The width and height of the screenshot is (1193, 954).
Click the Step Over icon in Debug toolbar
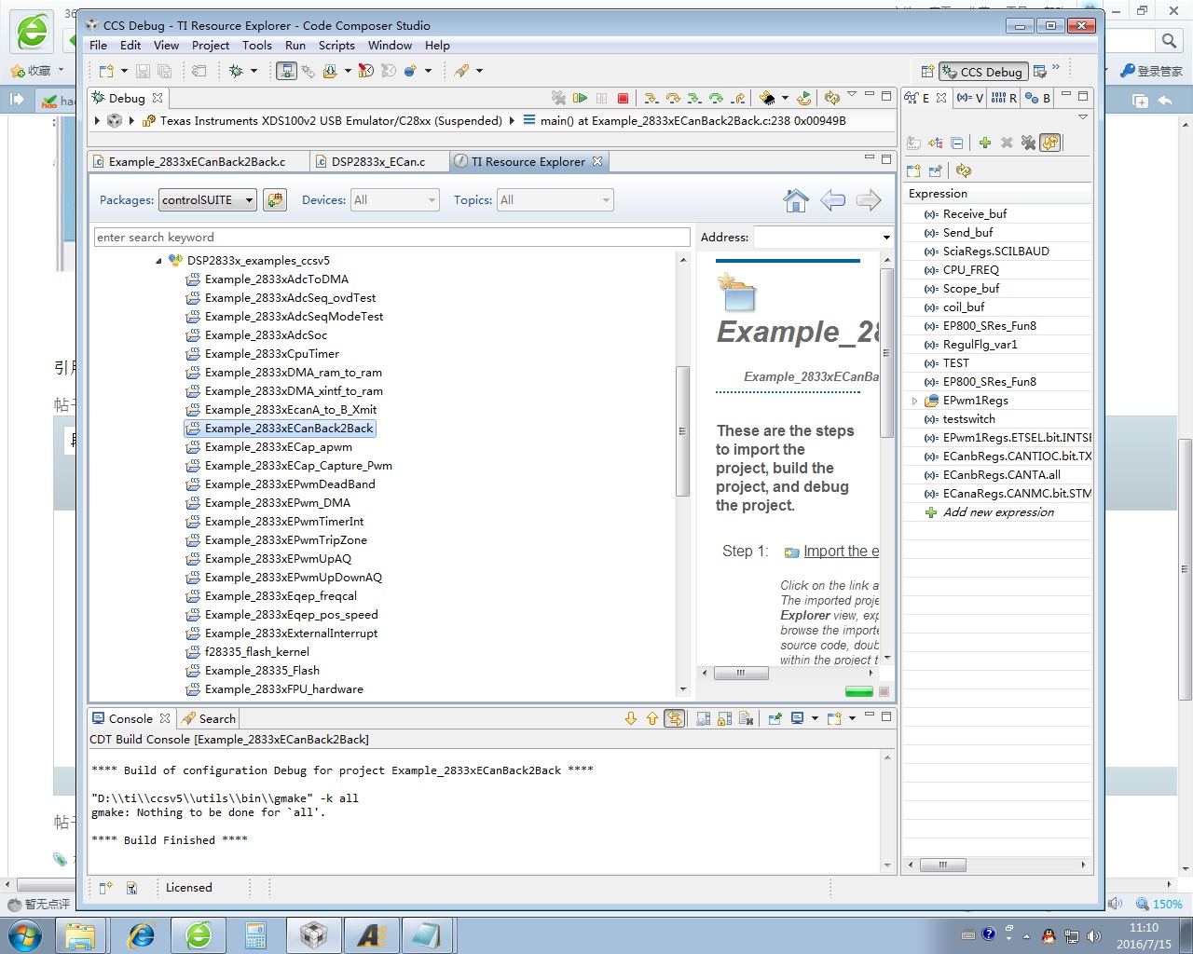[x=672, y=98]
